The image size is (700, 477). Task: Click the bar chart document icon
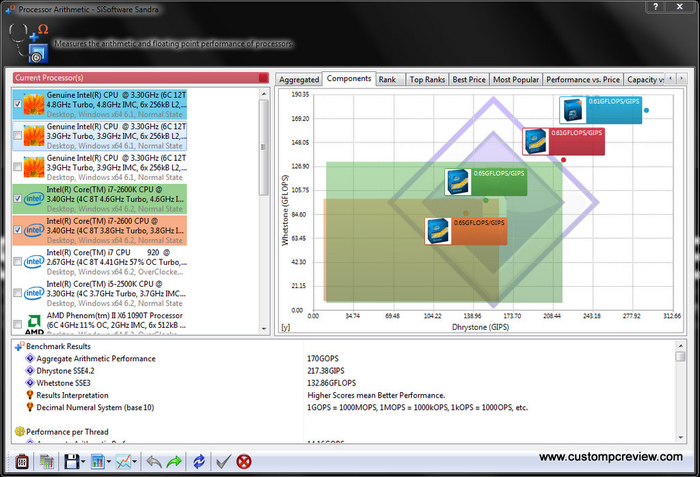tap(97, 461)
